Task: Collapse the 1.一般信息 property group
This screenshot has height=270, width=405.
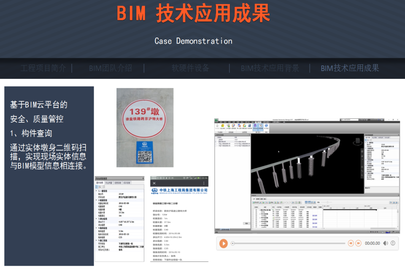Action: coord(96,191)
